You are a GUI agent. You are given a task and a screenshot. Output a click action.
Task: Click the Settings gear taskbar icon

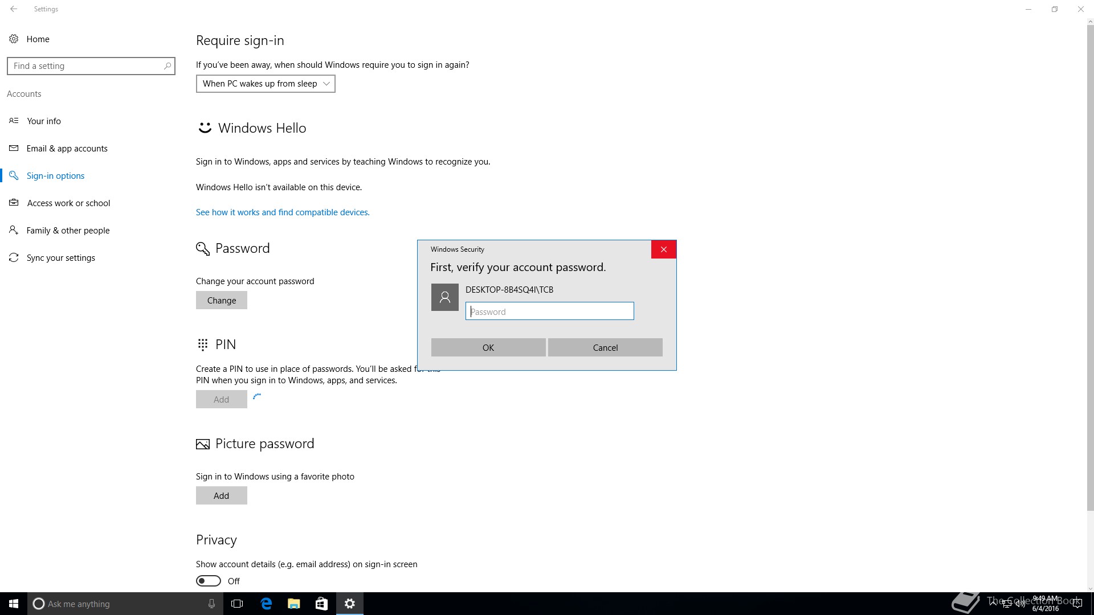pos(350,604)
